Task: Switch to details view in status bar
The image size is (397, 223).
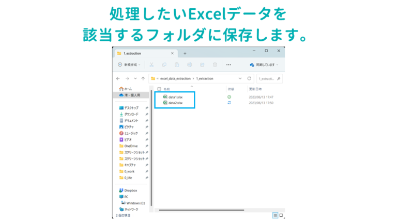Action: [x=275, y=215]
